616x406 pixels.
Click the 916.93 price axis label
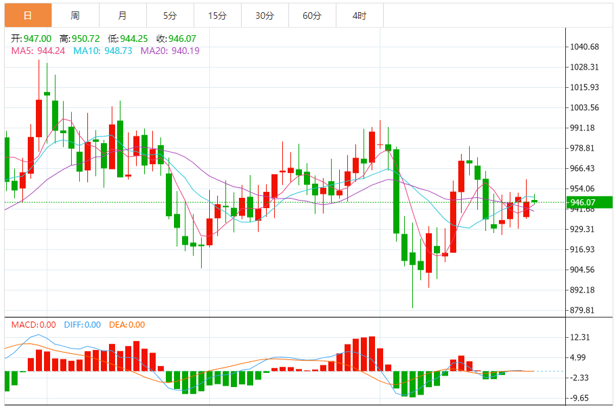[x=583, y=249]
